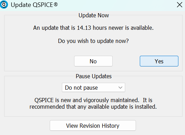This screenshot has height=135, width=185.
Task: Click the empty title bar area right of the title
Action: 117,5
